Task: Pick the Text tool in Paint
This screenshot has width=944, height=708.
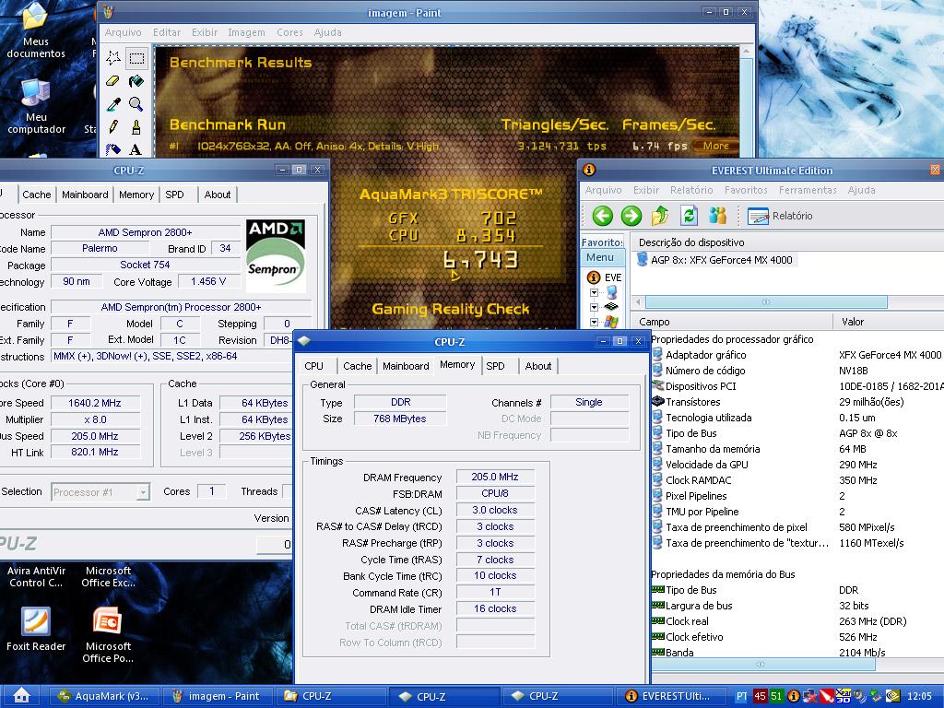Action: tap(136, 148)
